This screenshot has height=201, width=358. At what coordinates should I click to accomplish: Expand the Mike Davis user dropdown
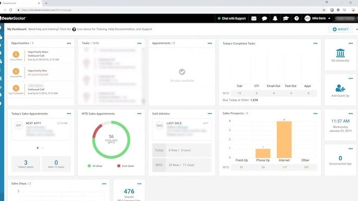click(x=329, y=18)
